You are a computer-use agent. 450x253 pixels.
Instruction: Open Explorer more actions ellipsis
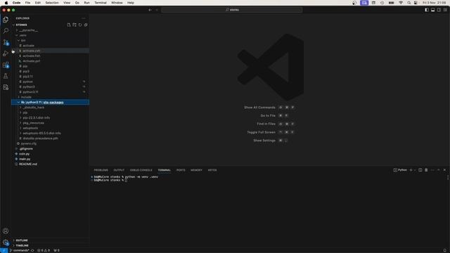click(84, 18)
